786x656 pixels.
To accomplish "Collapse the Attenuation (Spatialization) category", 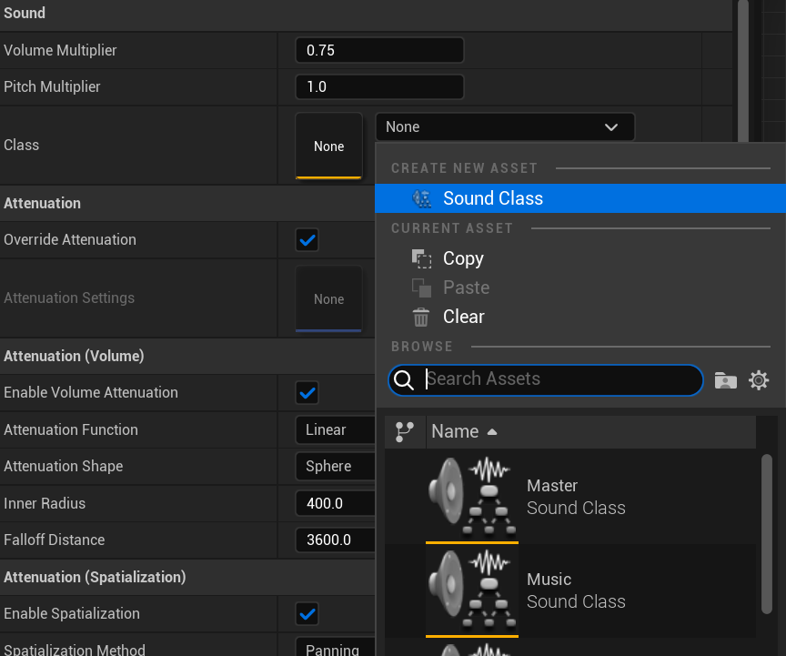I will click(187, 577).
